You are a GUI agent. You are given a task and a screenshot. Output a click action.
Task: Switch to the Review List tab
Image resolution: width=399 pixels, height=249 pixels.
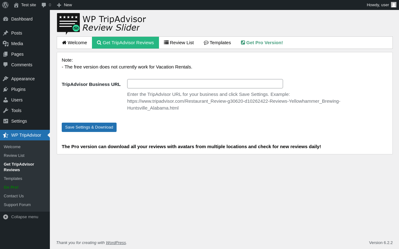point(179,43)
